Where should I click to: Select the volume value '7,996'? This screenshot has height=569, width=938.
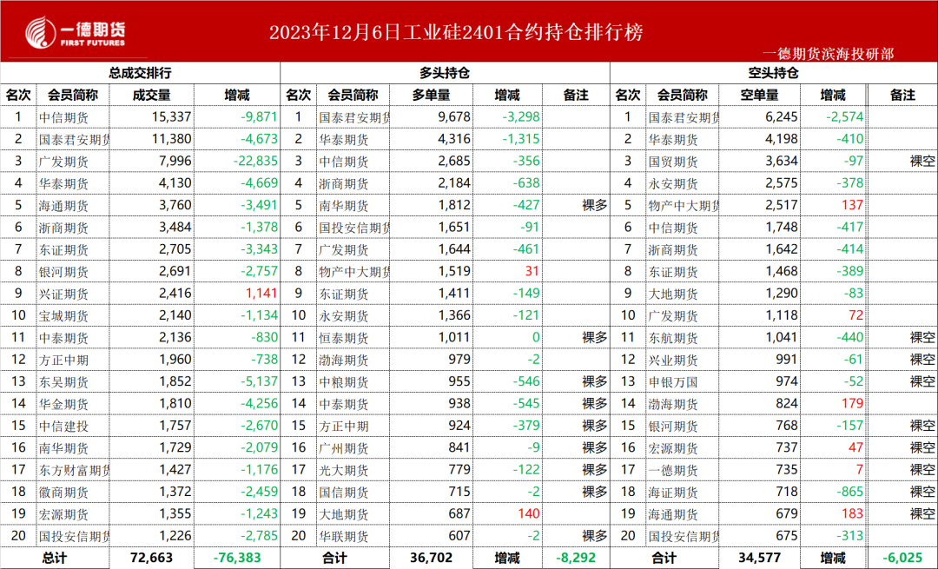(175, 161)
